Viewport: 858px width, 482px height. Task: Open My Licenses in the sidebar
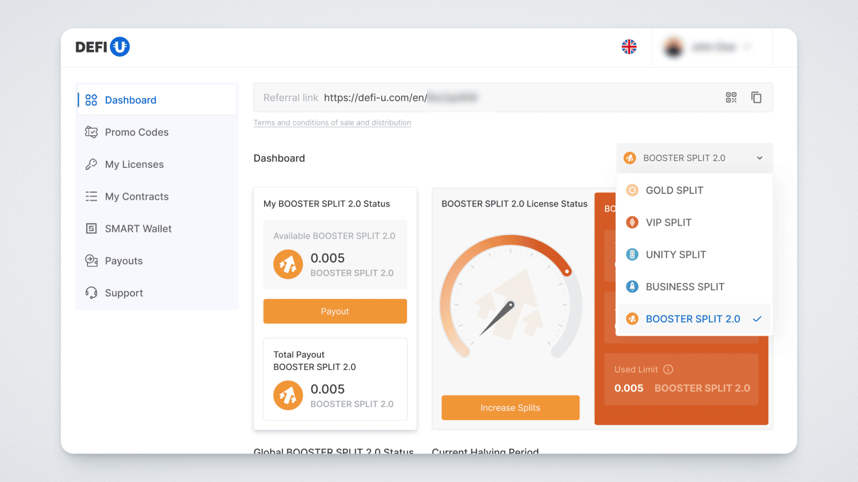[134, 164]
